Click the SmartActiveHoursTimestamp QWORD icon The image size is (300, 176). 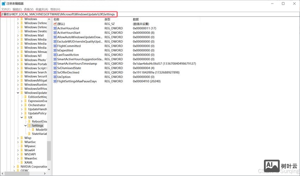tap(55, 64)
